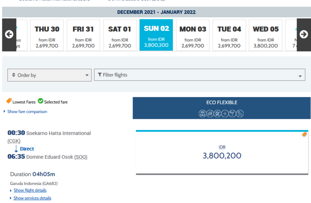Click the last service icon under ECO FLEXIBLE
This screenshot has height=203, width=311.
tap(240, 114)
